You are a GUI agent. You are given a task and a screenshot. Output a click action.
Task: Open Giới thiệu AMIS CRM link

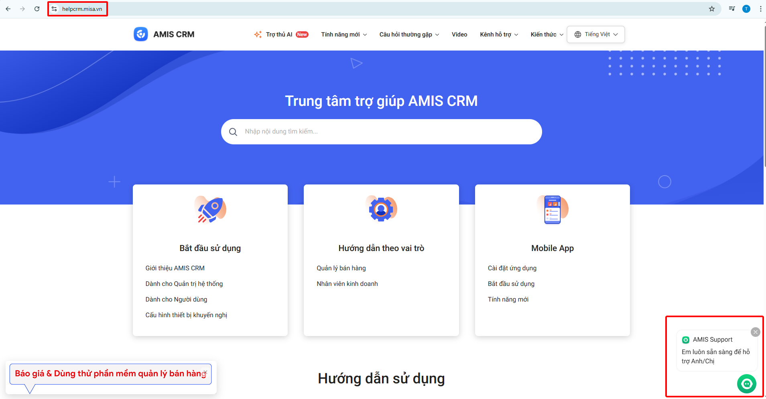click(175, 268)
